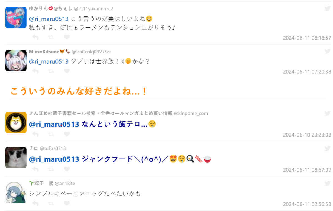Open @anrikite username link
333x211 pixels.
(65, 183)
